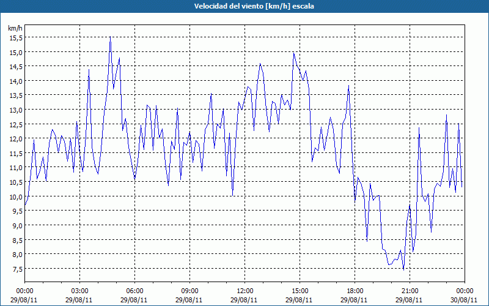Click the 30/08/11 date label

click(464, 300)
